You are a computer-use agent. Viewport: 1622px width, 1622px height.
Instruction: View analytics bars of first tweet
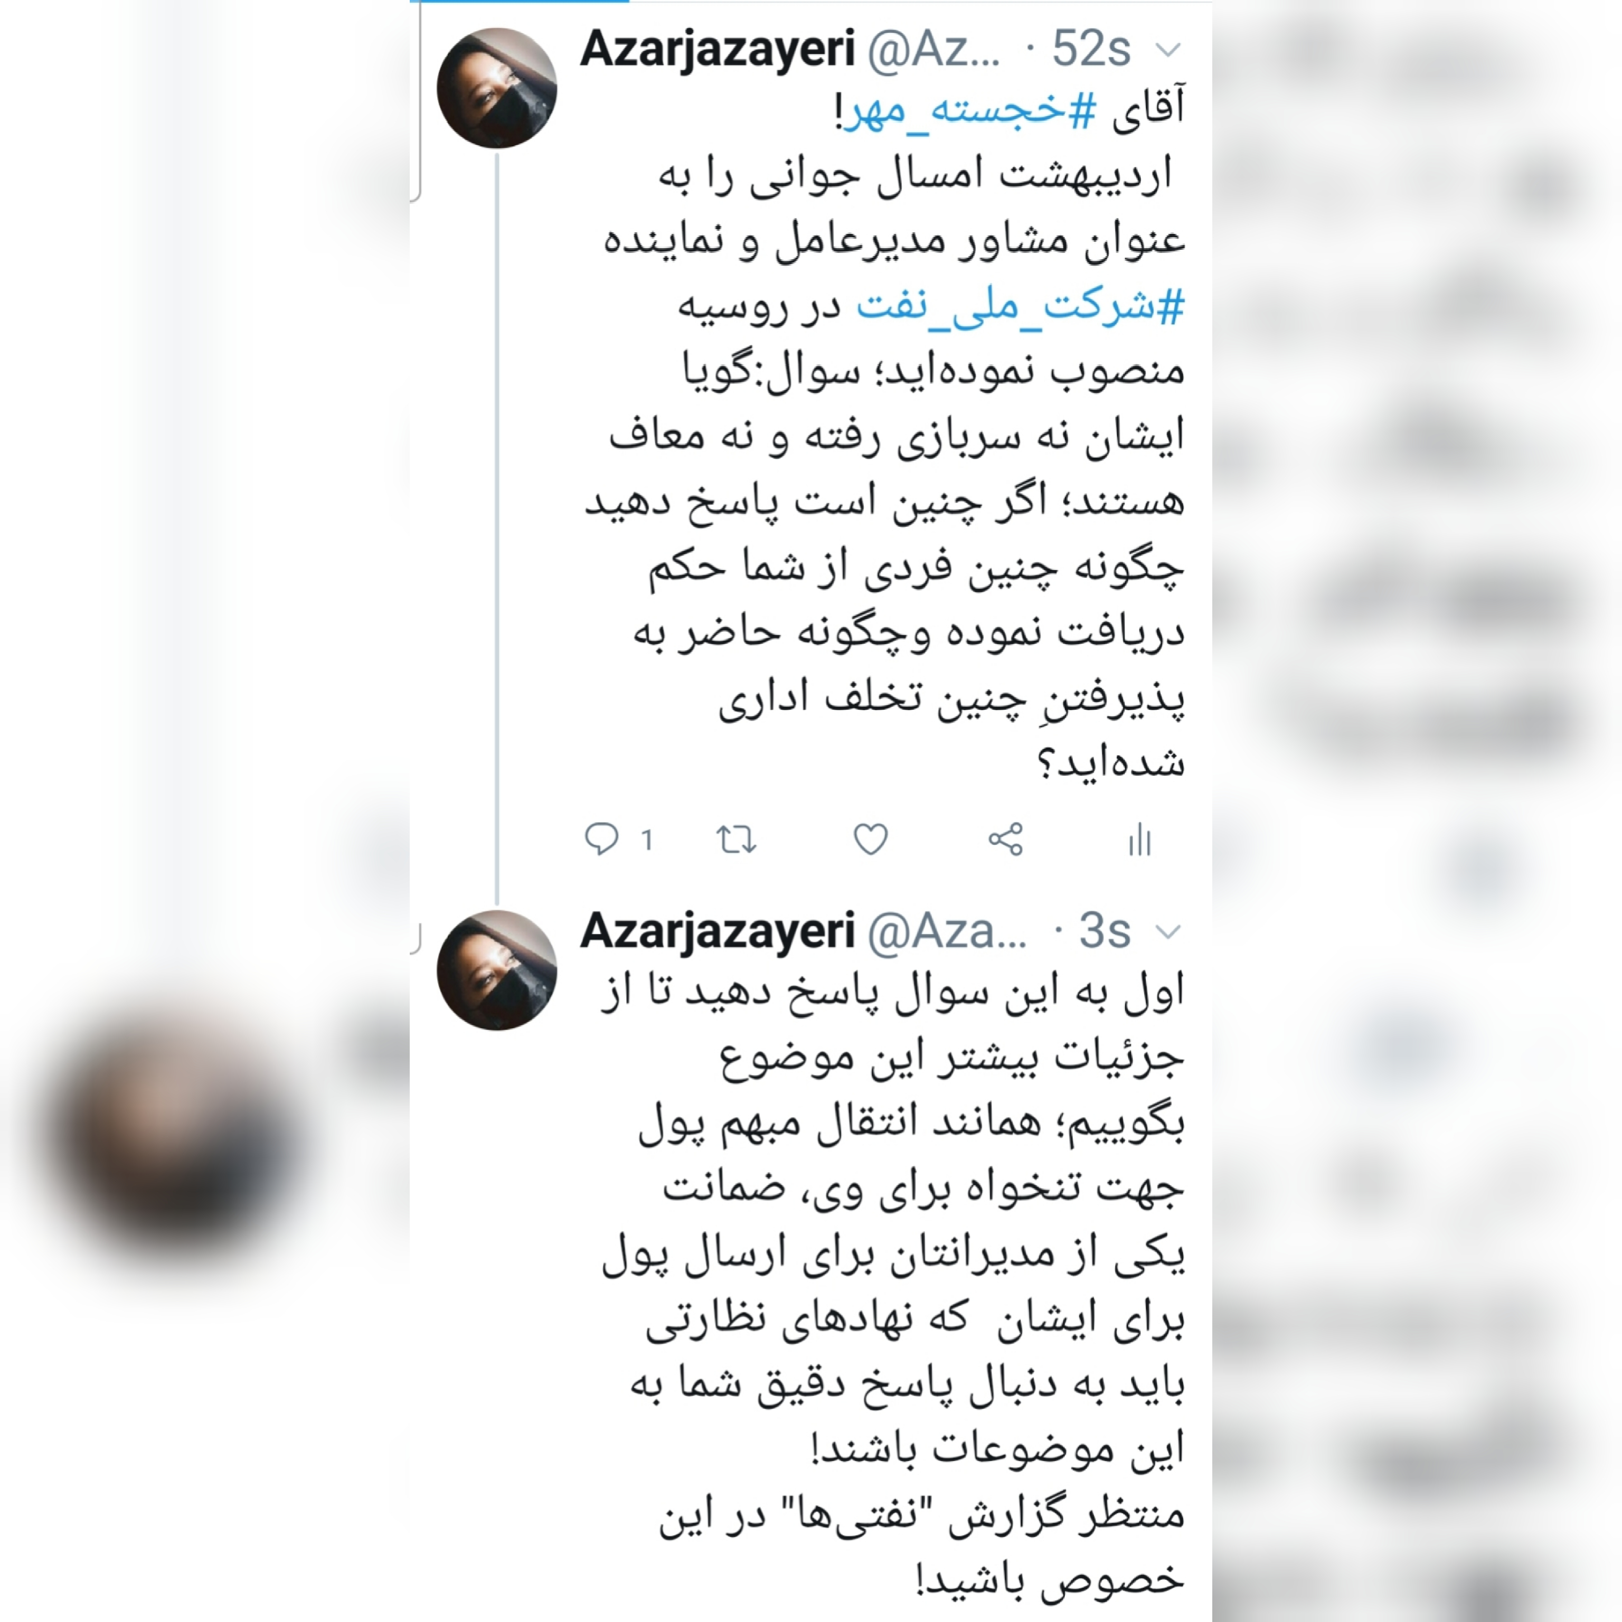(x=1139, y=838)
